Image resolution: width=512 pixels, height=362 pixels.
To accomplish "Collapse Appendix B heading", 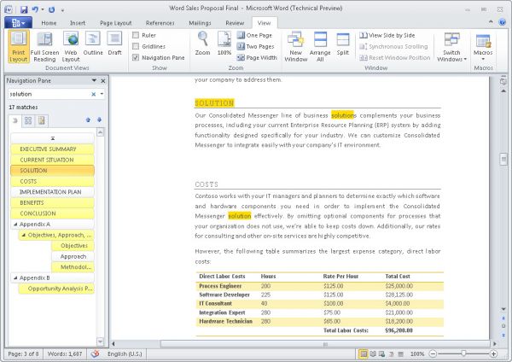I will point(15,278).
